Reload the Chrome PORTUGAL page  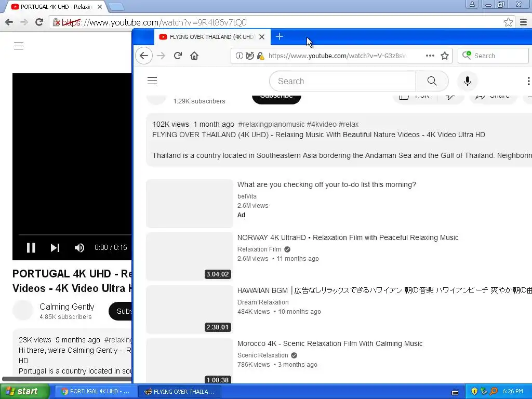39,22
